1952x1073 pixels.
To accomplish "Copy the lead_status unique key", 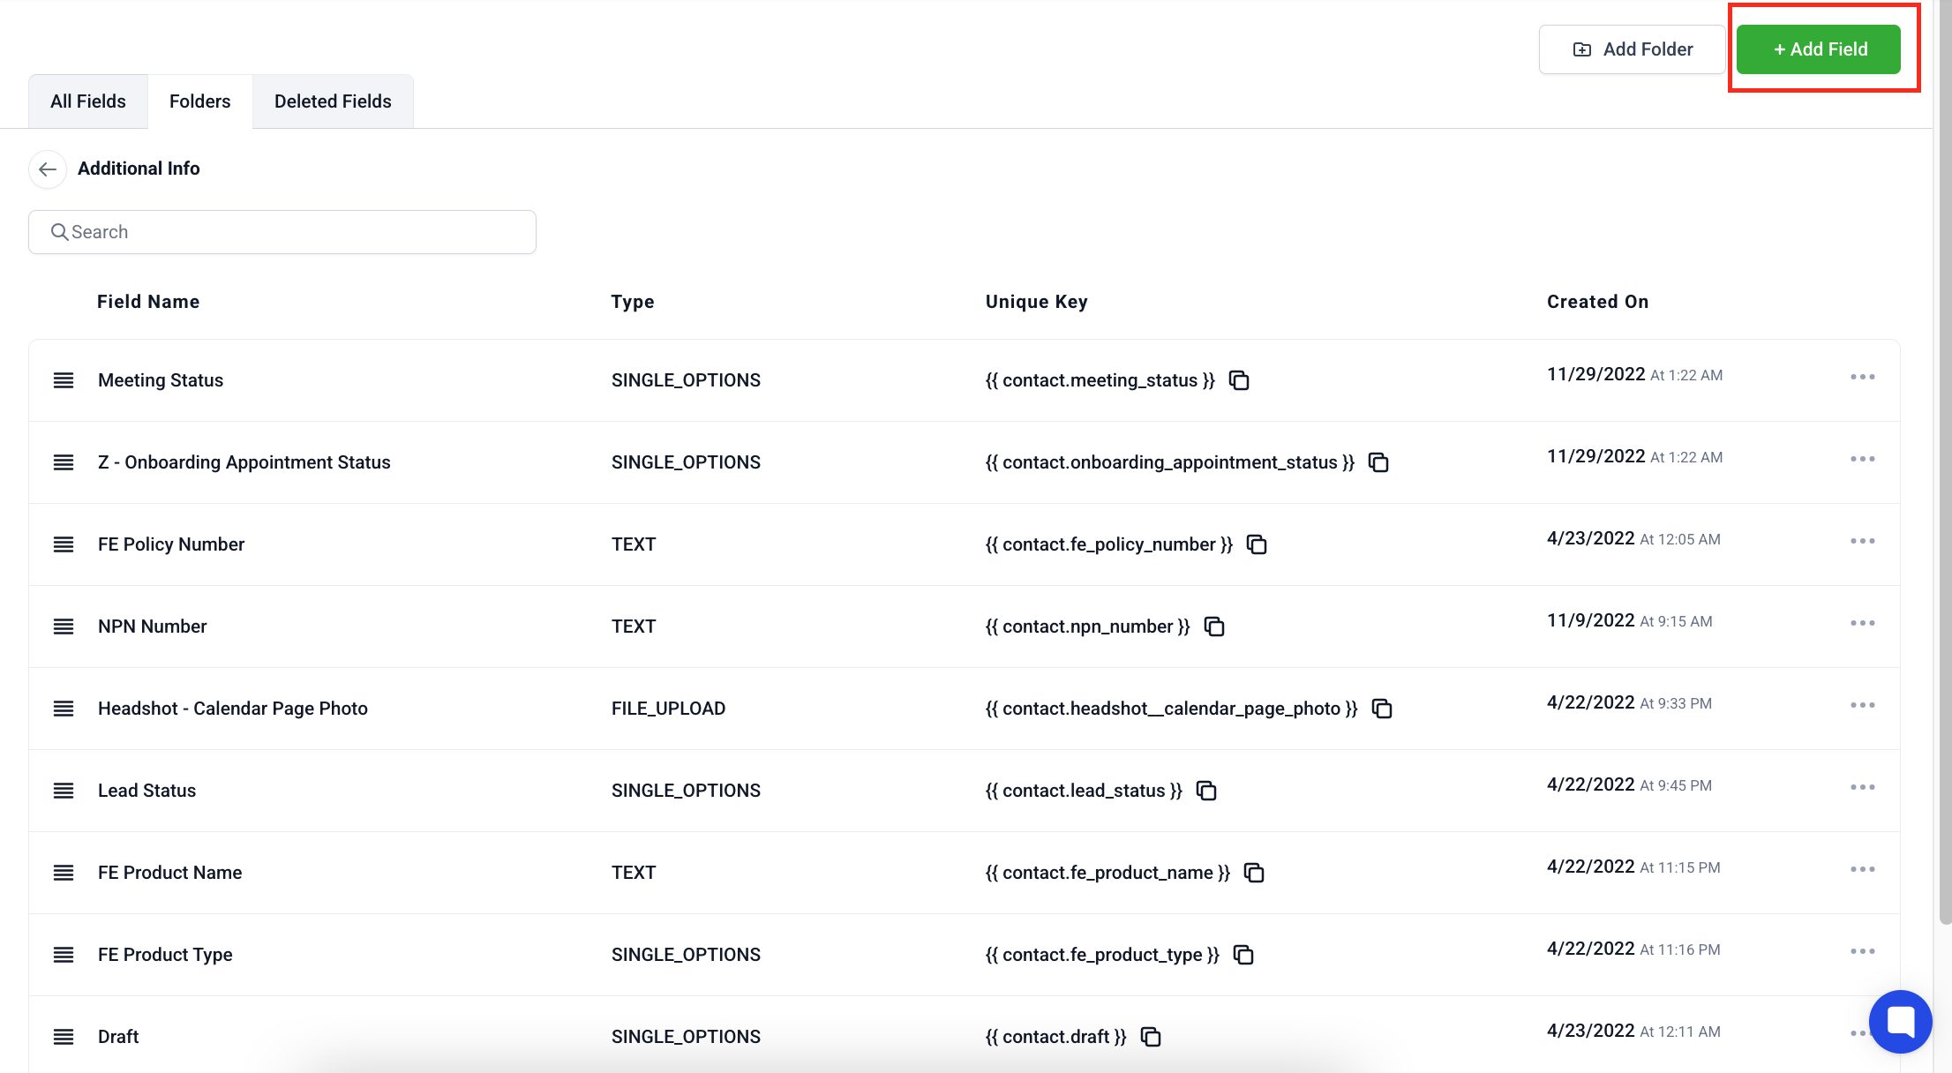I will (x=1206, y=791).
